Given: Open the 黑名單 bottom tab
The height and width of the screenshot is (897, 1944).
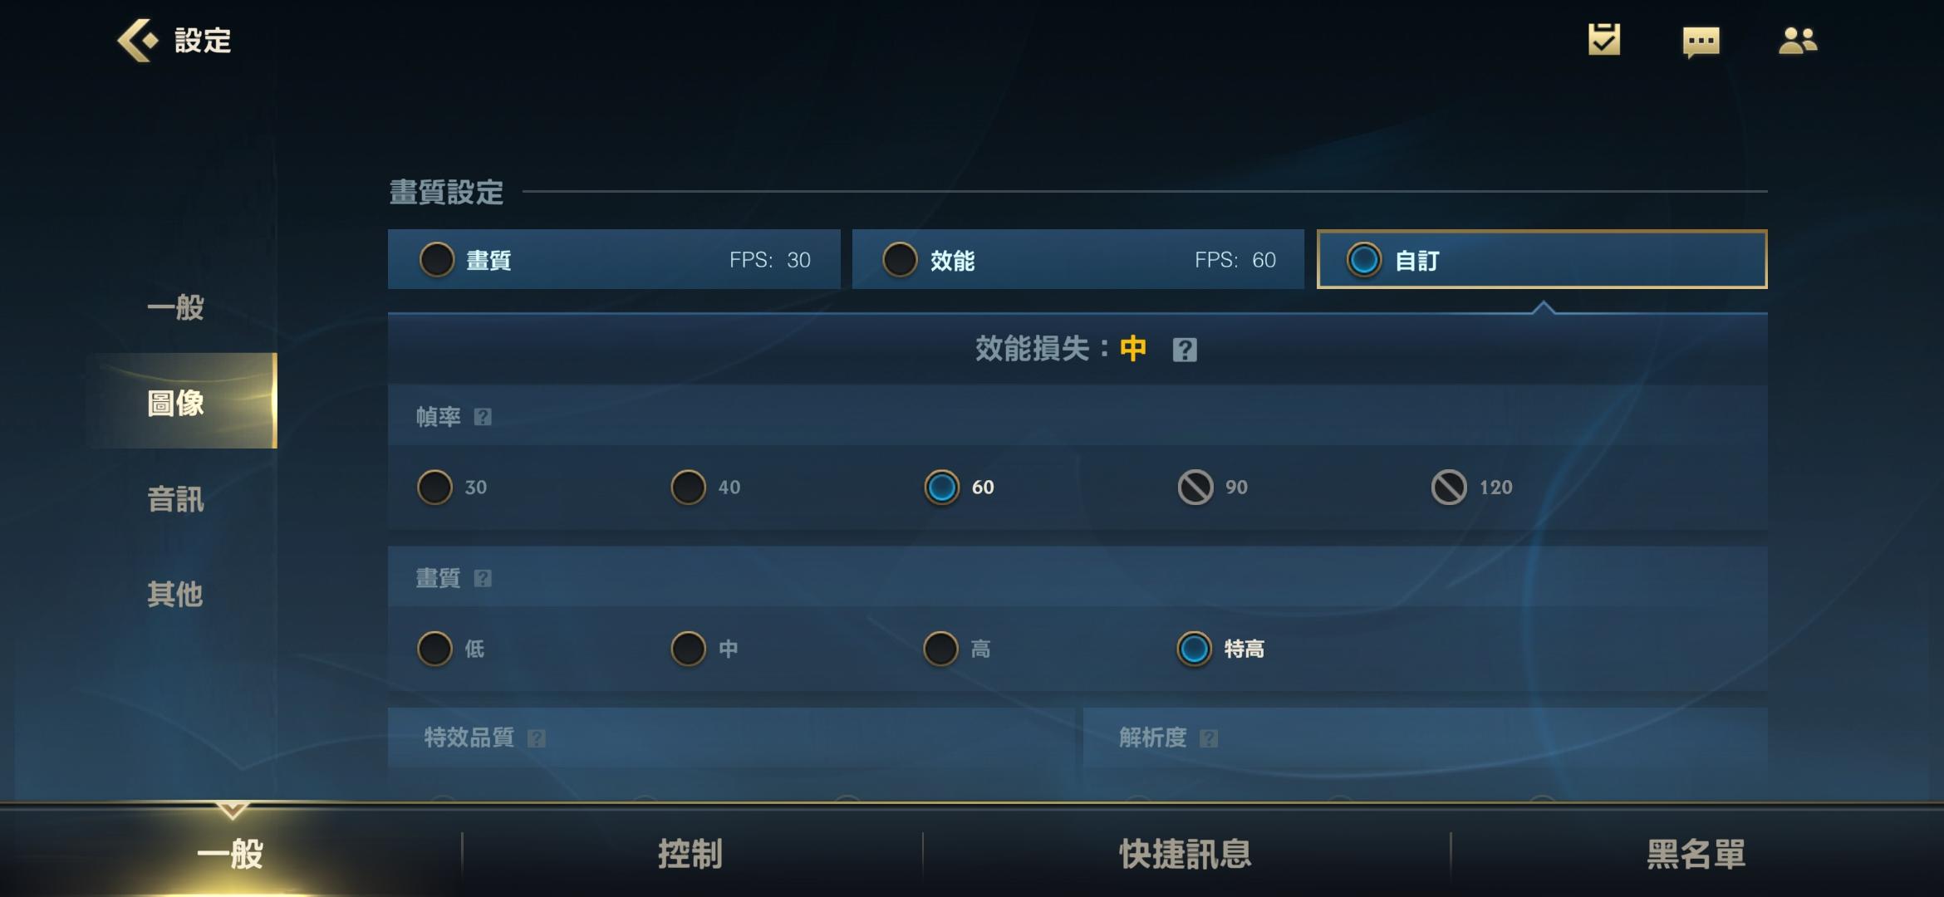Looking at the screenshot, I should pyautogui.click(x=1696, y=854).
